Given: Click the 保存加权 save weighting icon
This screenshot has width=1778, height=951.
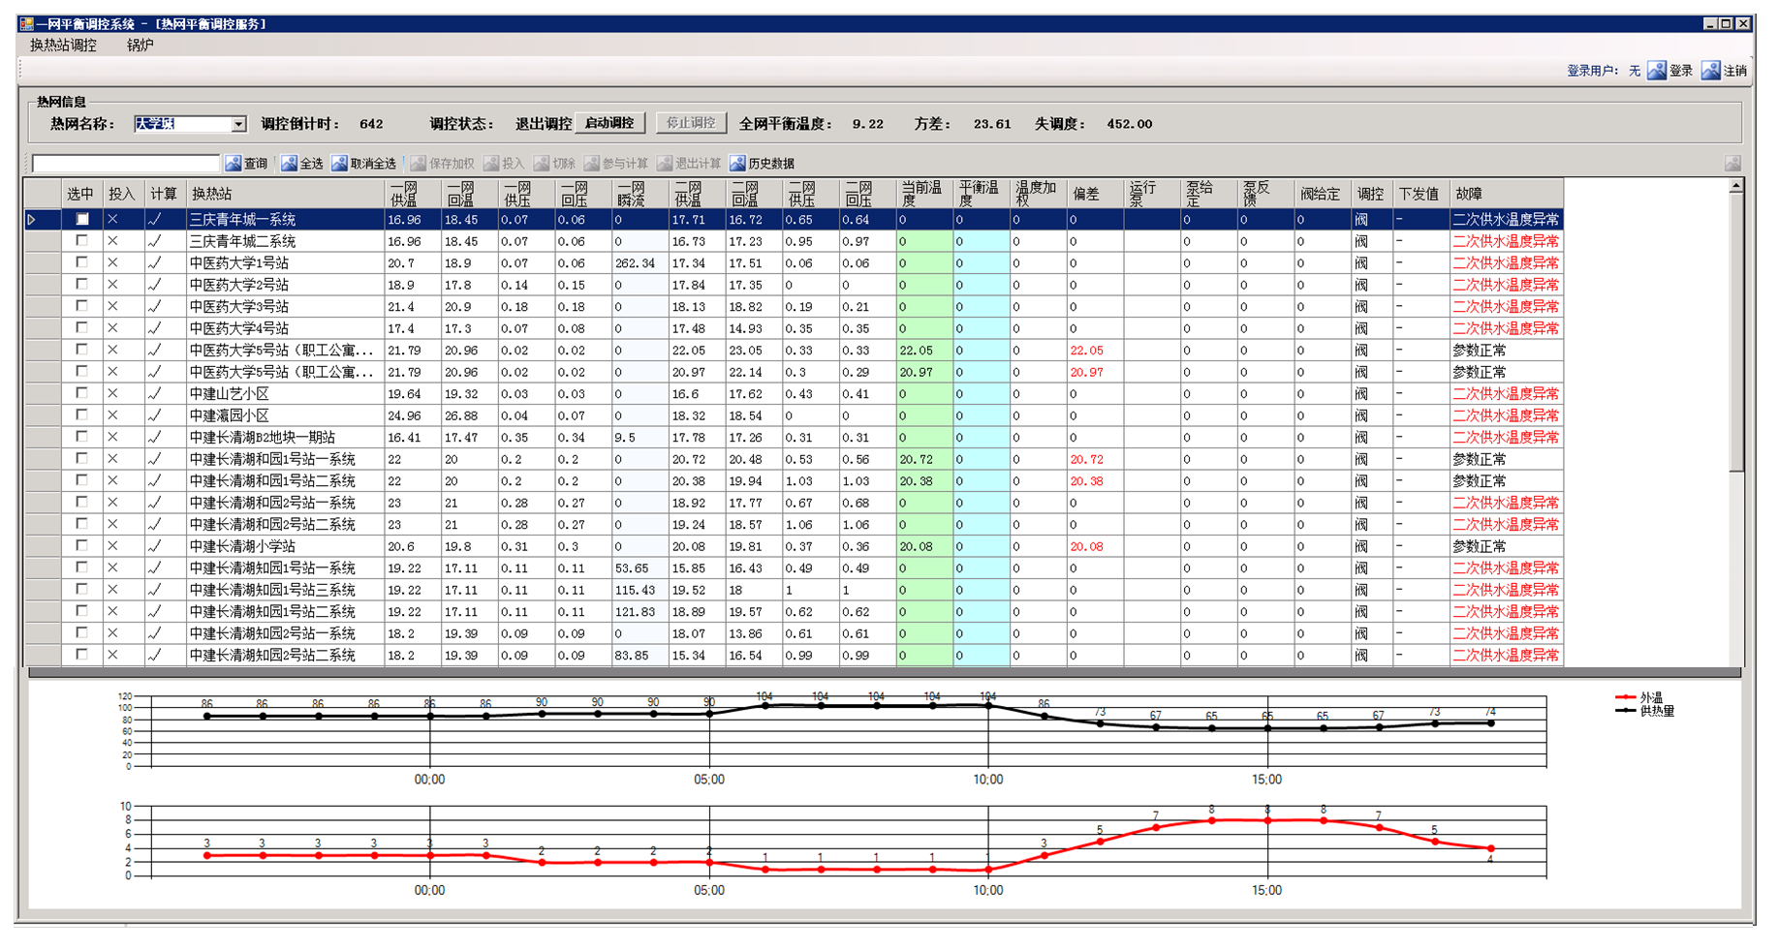Looking at the screenshot, I should tap(419, 164).
